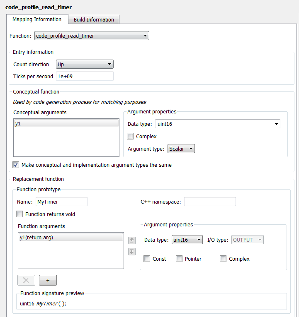Click the C++ namespace text field
299x317 pixels.
[x=210, y=202]
